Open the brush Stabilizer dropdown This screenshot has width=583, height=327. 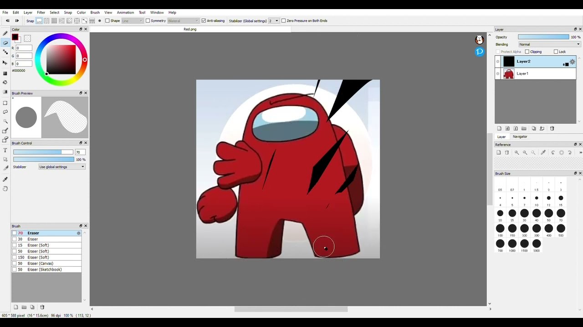[62, 167]
